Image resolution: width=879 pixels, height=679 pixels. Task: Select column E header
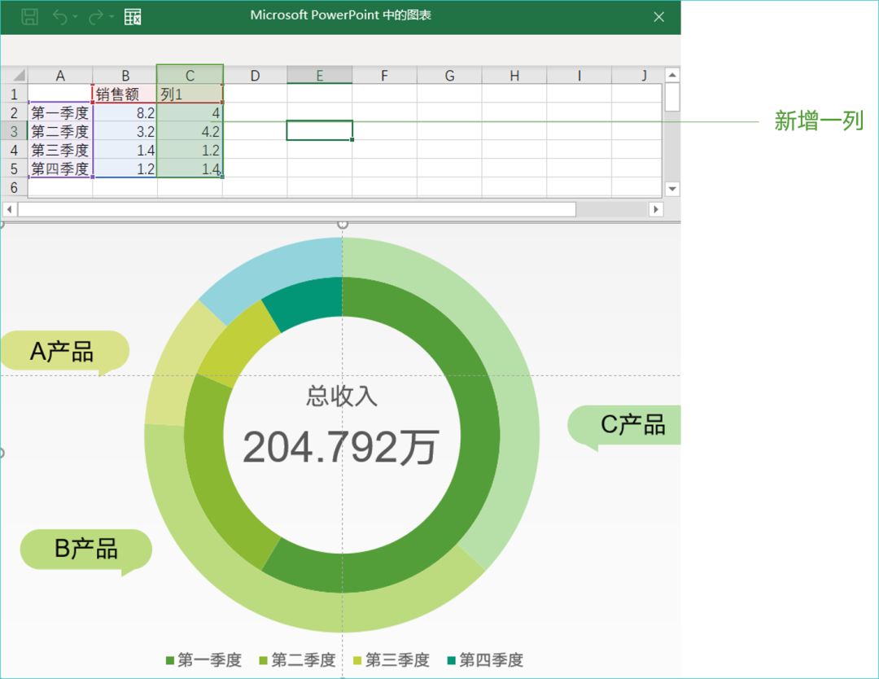tap(320, 75)
